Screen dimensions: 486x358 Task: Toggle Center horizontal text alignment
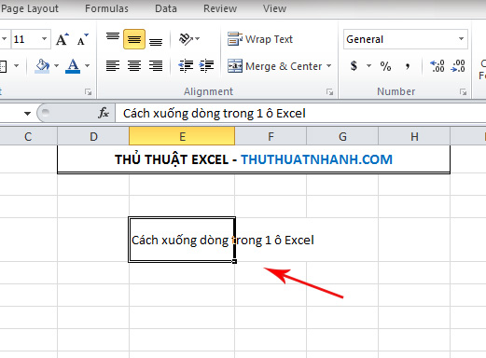tap(134, 66)
